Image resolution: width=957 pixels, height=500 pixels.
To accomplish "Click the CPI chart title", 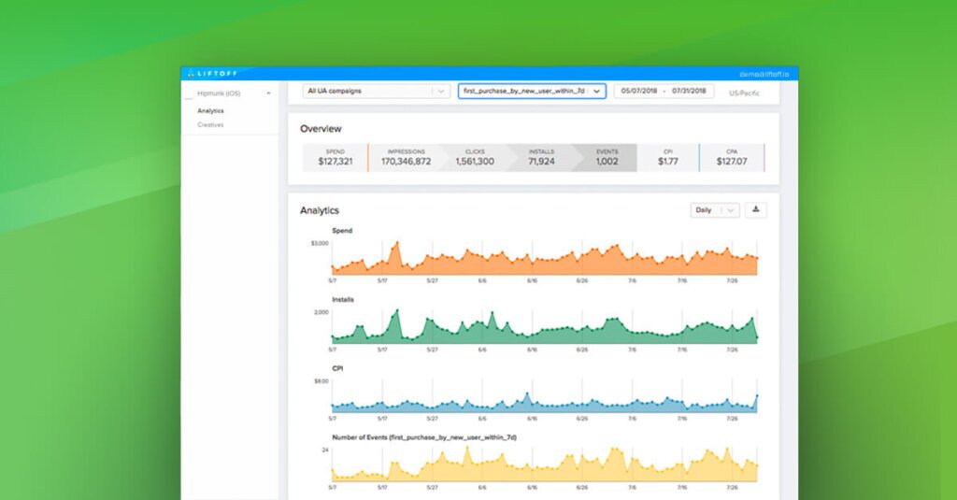I will (337, 369).
